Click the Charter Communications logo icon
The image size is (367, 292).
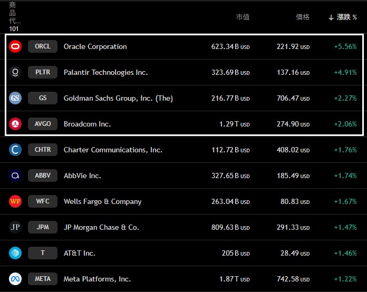click(x=15, y=150)
